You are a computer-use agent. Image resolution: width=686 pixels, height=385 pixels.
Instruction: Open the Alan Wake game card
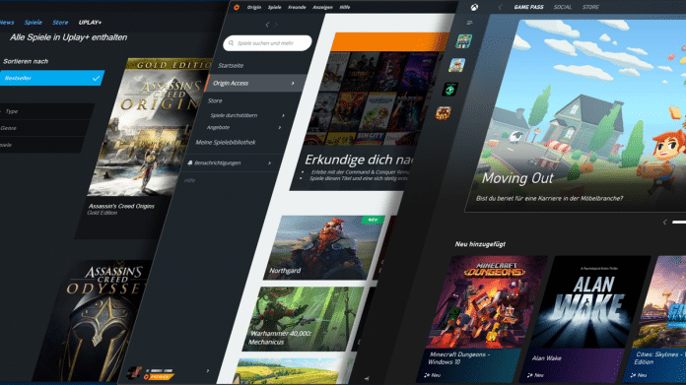coord(584,318)
